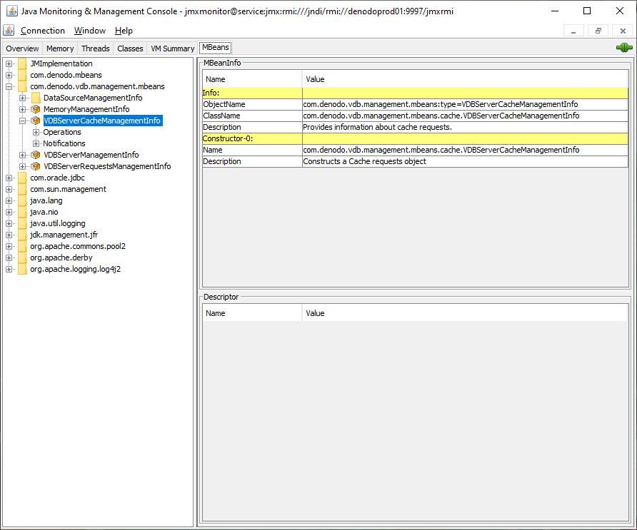Switch to the Overview tab
Image resolution: width=637 pixels, height=530 pixels.
tap(22, 49)
